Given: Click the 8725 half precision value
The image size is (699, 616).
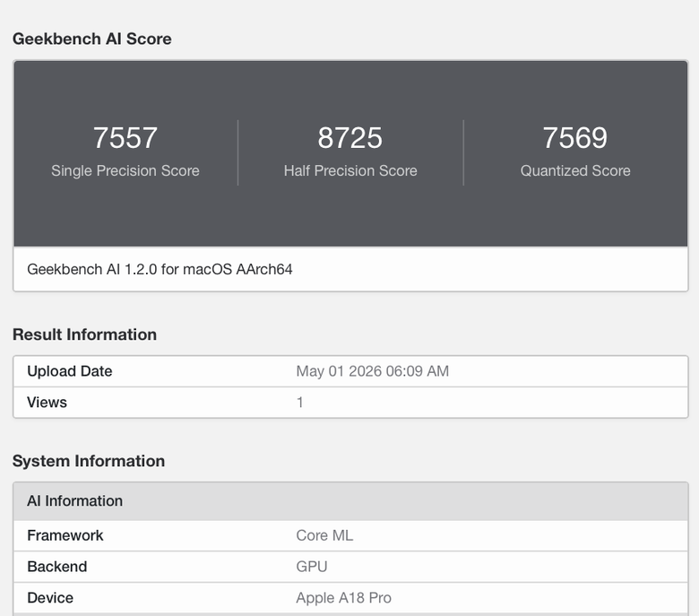Looking at the screenshot, I should point(349,137).
